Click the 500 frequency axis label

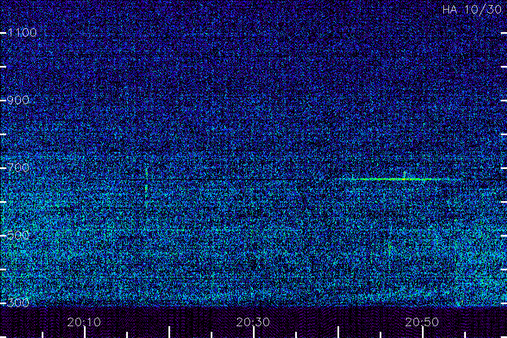[18, 235]
